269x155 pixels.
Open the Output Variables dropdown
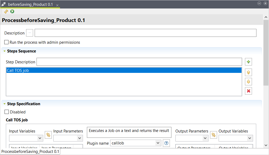236,138
